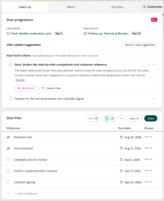Check the Send Jordan comparison action checkbox

point(11,64)
